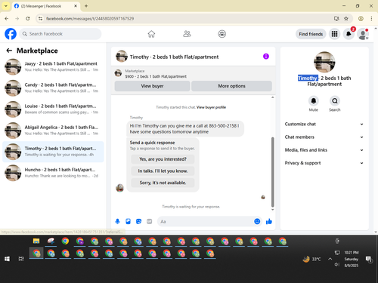Expand Customize chat section
Image resolution: width=378 pixels, height=283 pixels.
324,124
